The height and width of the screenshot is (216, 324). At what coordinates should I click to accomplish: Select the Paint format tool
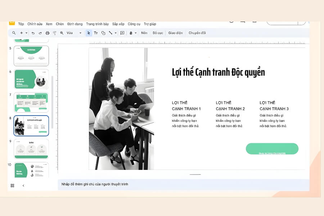(x=54, y=33)
